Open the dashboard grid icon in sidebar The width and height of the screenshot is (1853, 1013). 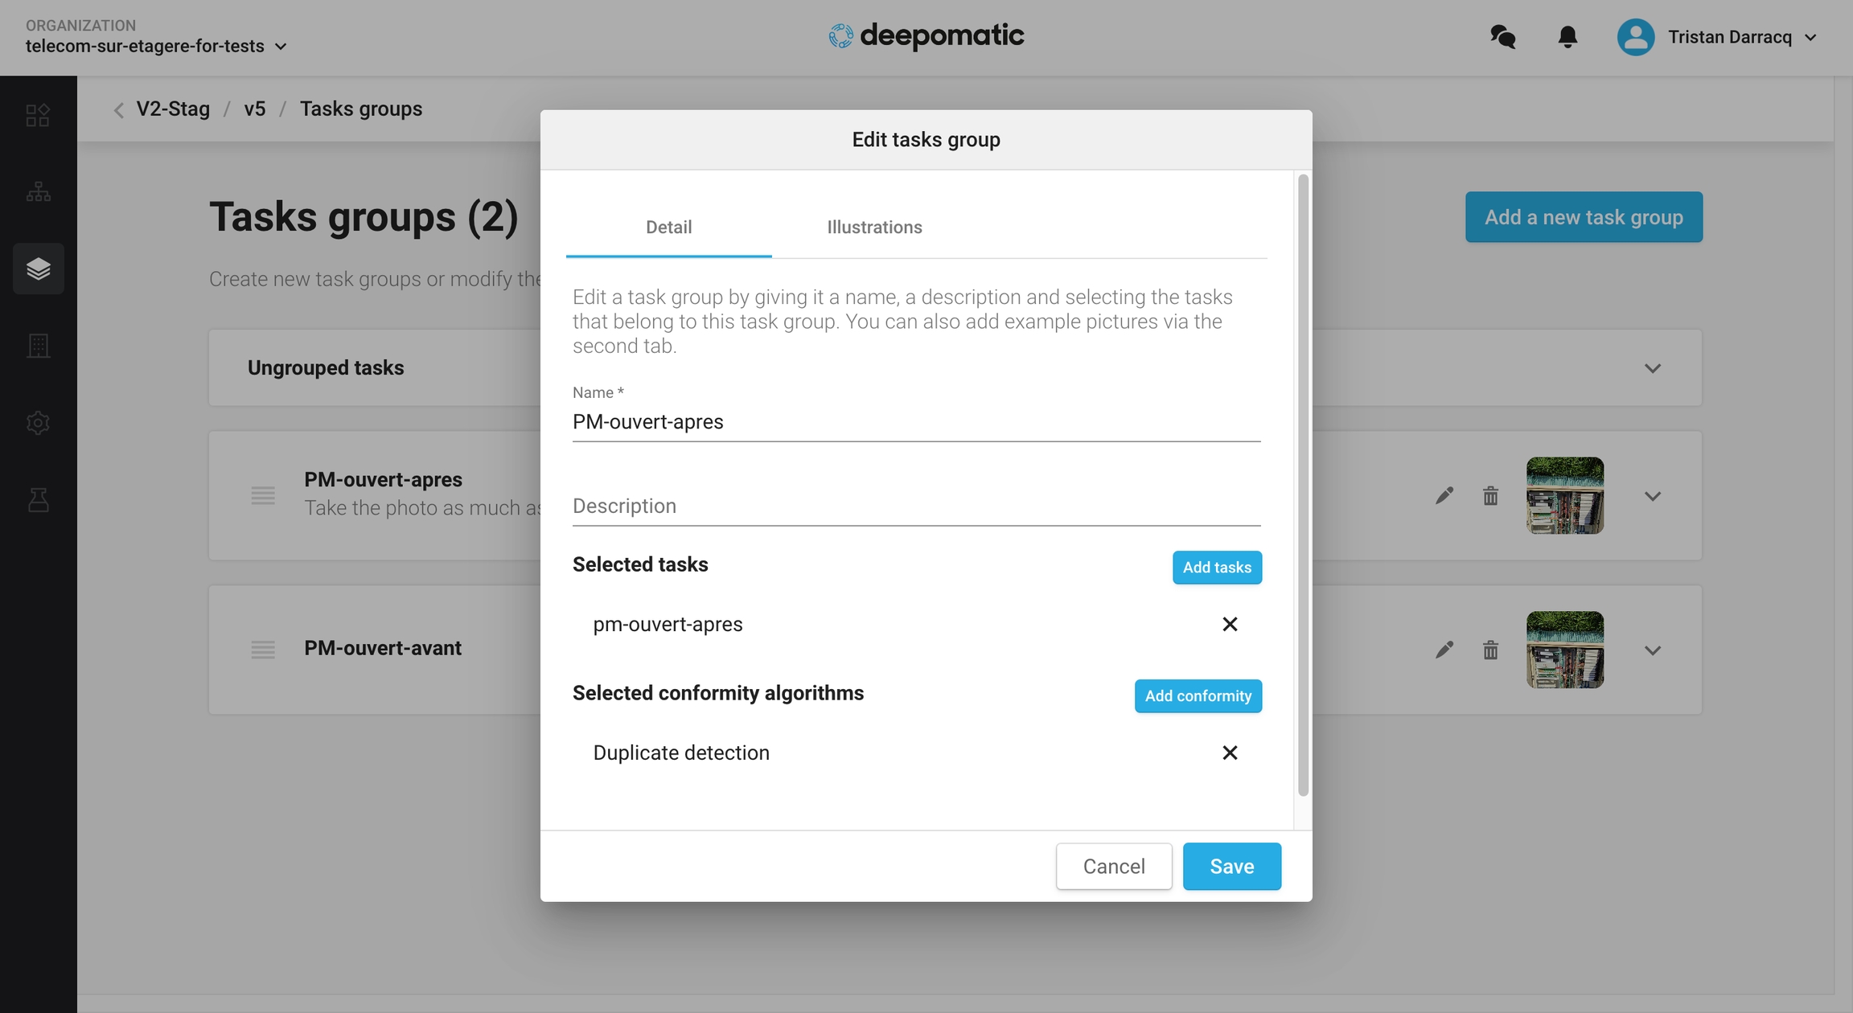pyautogui.click(x=39, y=115)
